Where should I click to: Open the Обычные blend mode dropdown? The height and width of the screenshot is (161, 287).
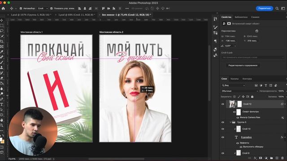[x=239, y=91]
